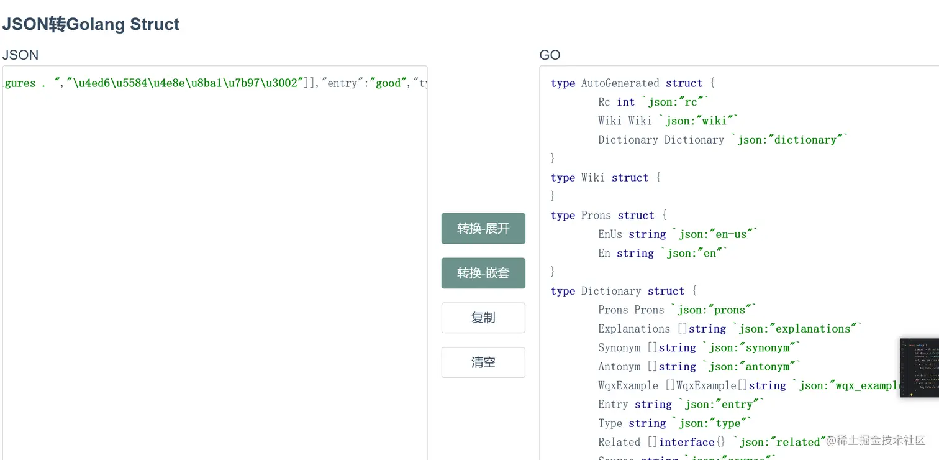Click the Entry string field line
Image resolution: width=939 pixels, height=460 pixels.
pyautogui.click(x=681, y=405)
